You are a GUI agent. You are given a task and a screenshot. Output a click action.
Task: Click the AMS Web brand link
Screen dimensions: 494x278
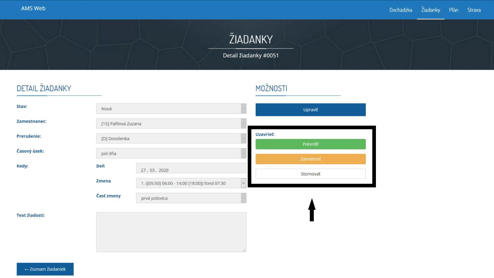pyautogui.click(x=33, y=8)
